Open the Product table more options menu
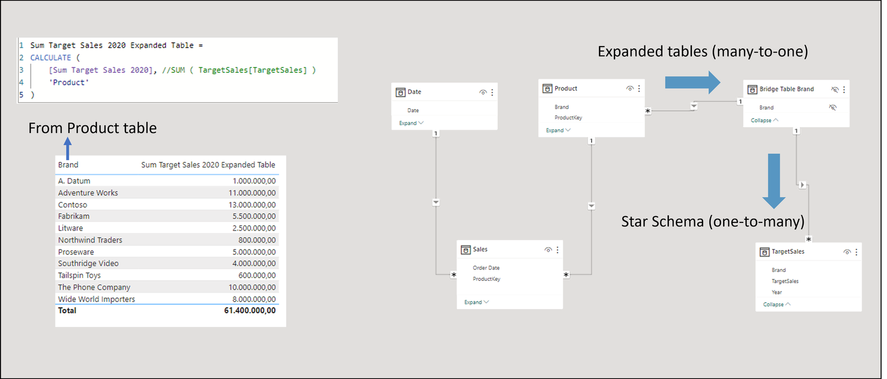The image size is (887, 379). coord(639,89)
